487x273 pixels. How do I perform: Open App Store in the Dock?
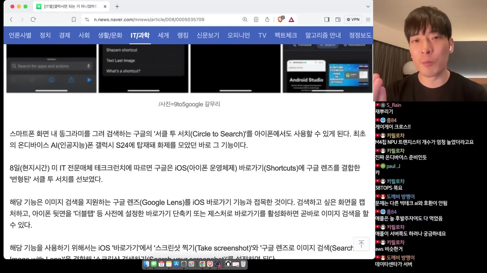pos(176,264)
